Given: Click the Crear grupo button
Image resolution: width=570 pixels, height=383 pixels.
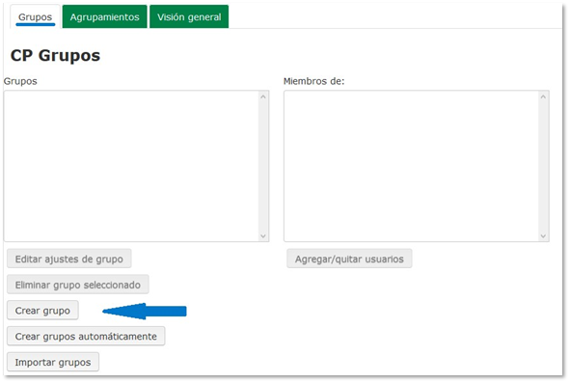Looking at the screenshot, I should 42,311.
